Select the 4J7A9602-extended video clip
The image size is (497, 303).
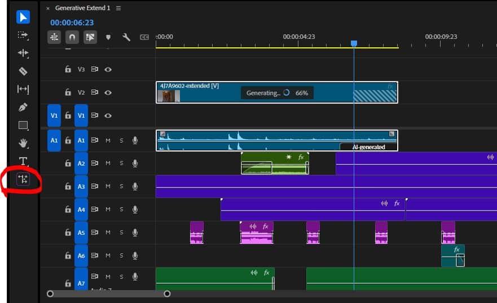click(277, 92)
